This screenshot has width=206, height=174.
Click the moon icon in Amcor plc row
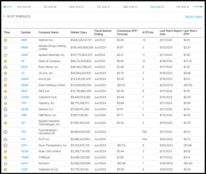tap(5, 79)
